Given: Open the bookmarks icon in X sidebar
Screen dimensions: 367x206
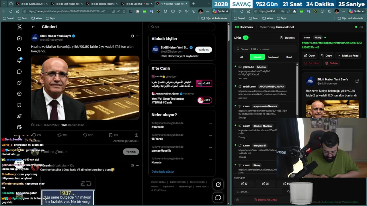Looking at the screenshot, I should [19, 105].
